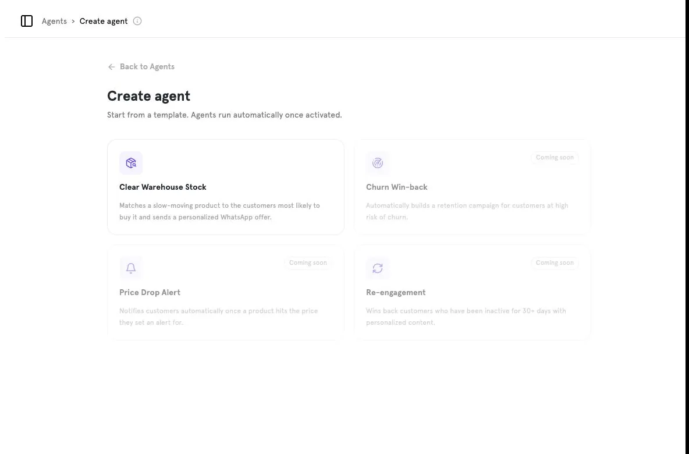Click Coming soon badge on Price Drop Alert
The width and height of the screenshot is (689, 454).
point(308,263)
